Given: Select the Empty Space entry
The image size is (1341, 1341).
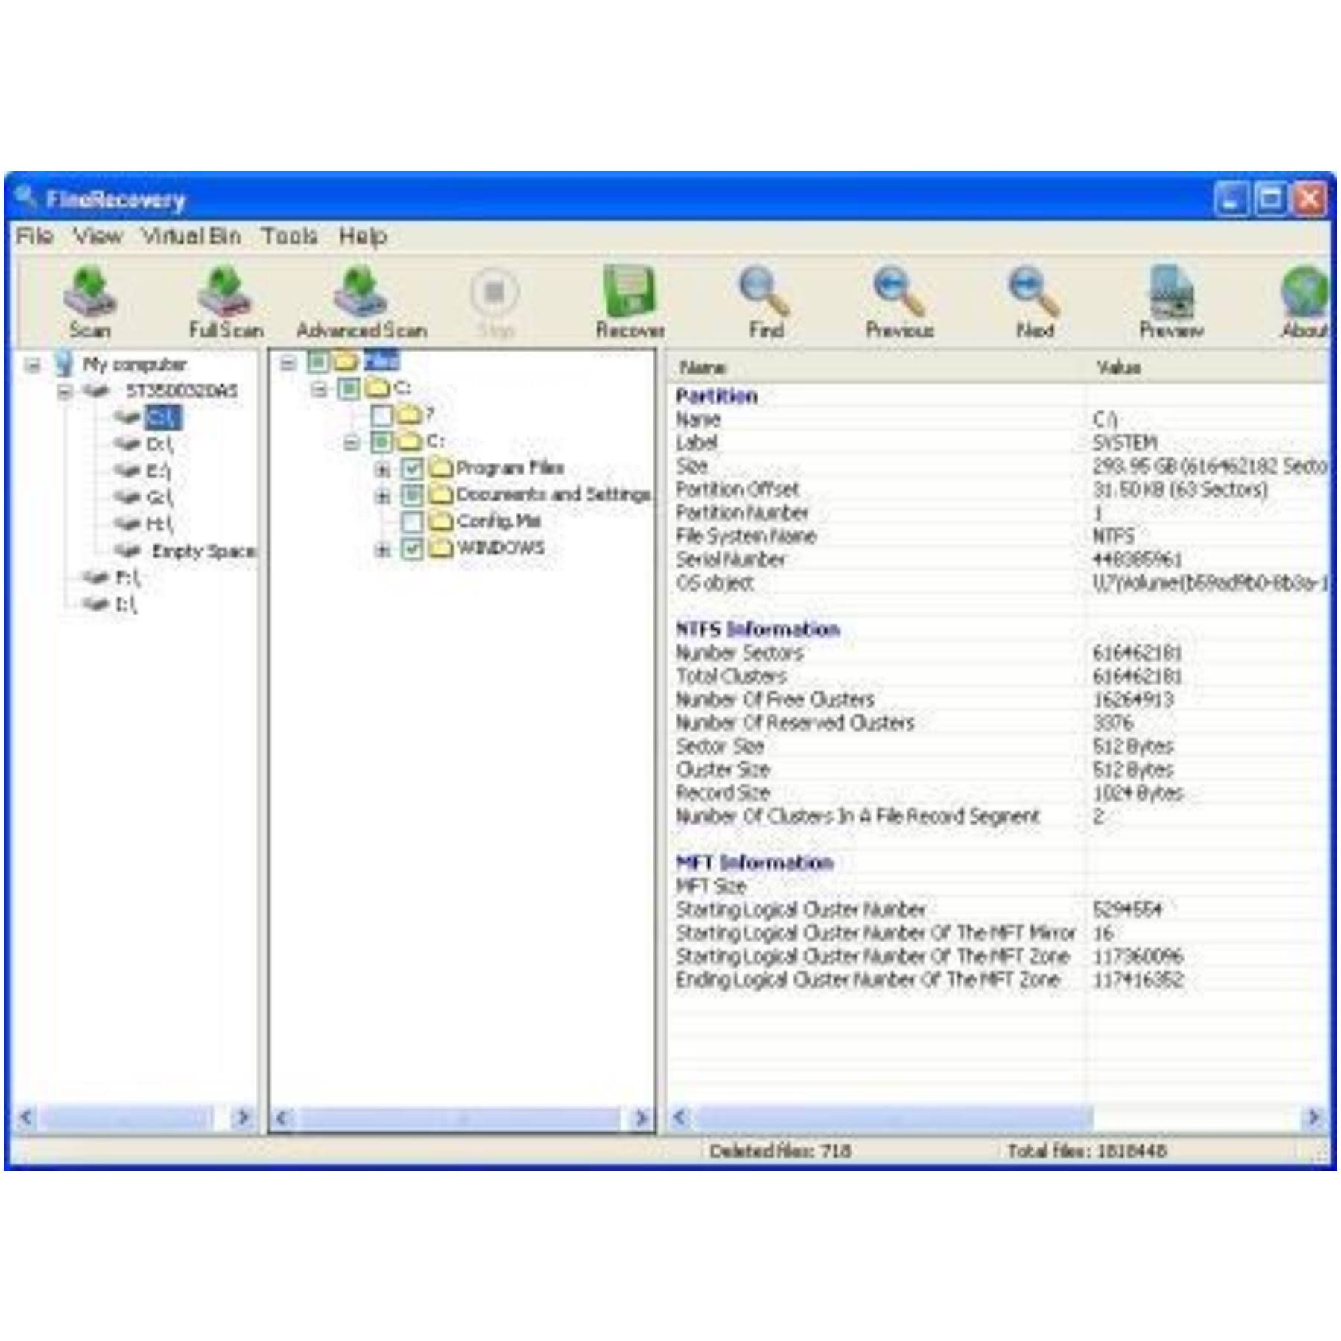Looking at the screenshot, I should click(x=203, y=551).
